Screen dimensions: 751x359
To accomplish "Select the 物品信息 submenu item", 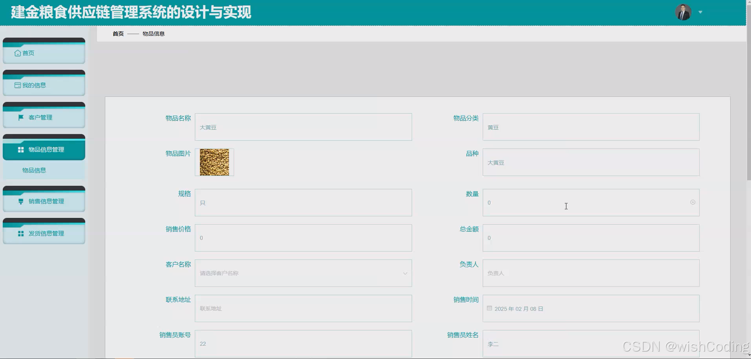I will pyautogui.click(x=33, y=170).
